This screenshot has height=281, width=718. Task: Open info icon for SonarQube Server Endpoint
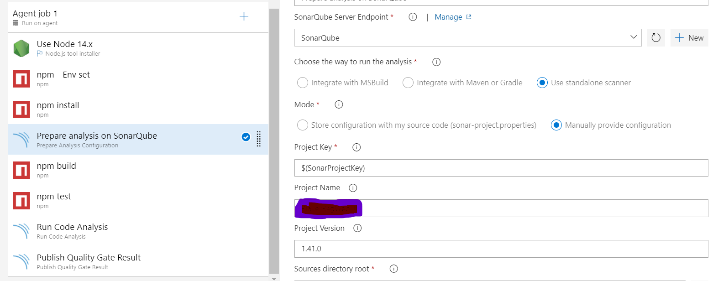tap(413, 17)
